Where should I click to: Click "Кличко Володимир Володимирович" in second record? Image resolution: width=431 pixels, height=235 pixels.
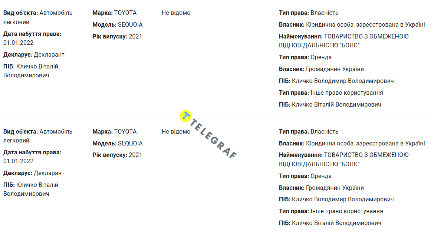343,199
